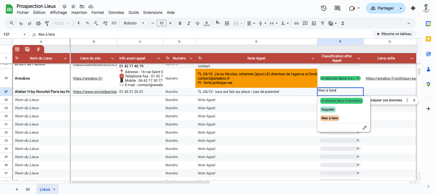
Task: Toggle strikethrough formatting
Action: pos(198,23)
